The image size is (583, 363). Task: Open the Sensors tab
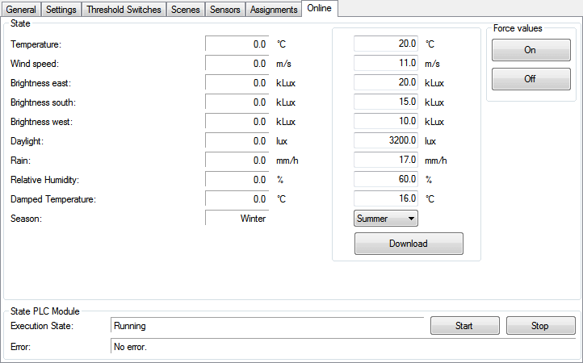click(x=225, y=10)
